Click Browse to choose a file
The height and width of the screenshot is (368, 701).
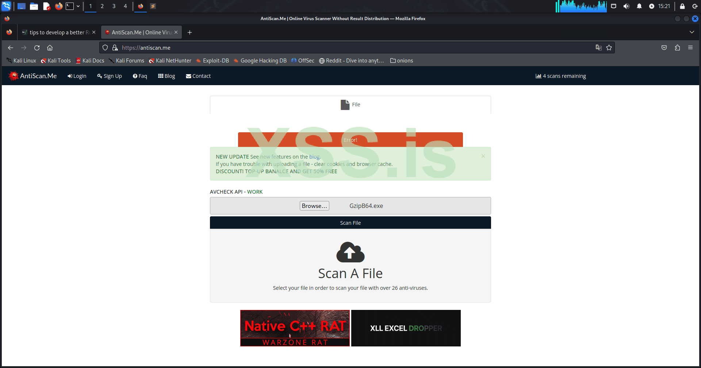click(x=314, y=205)
